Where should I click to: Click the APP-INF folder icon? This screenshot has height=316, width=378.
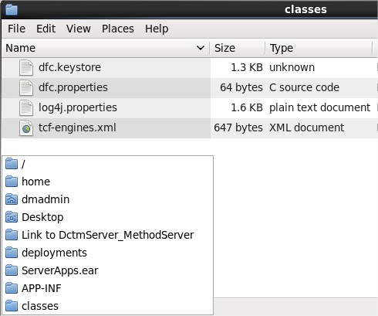pyautogui.click(x=12, y=288)
